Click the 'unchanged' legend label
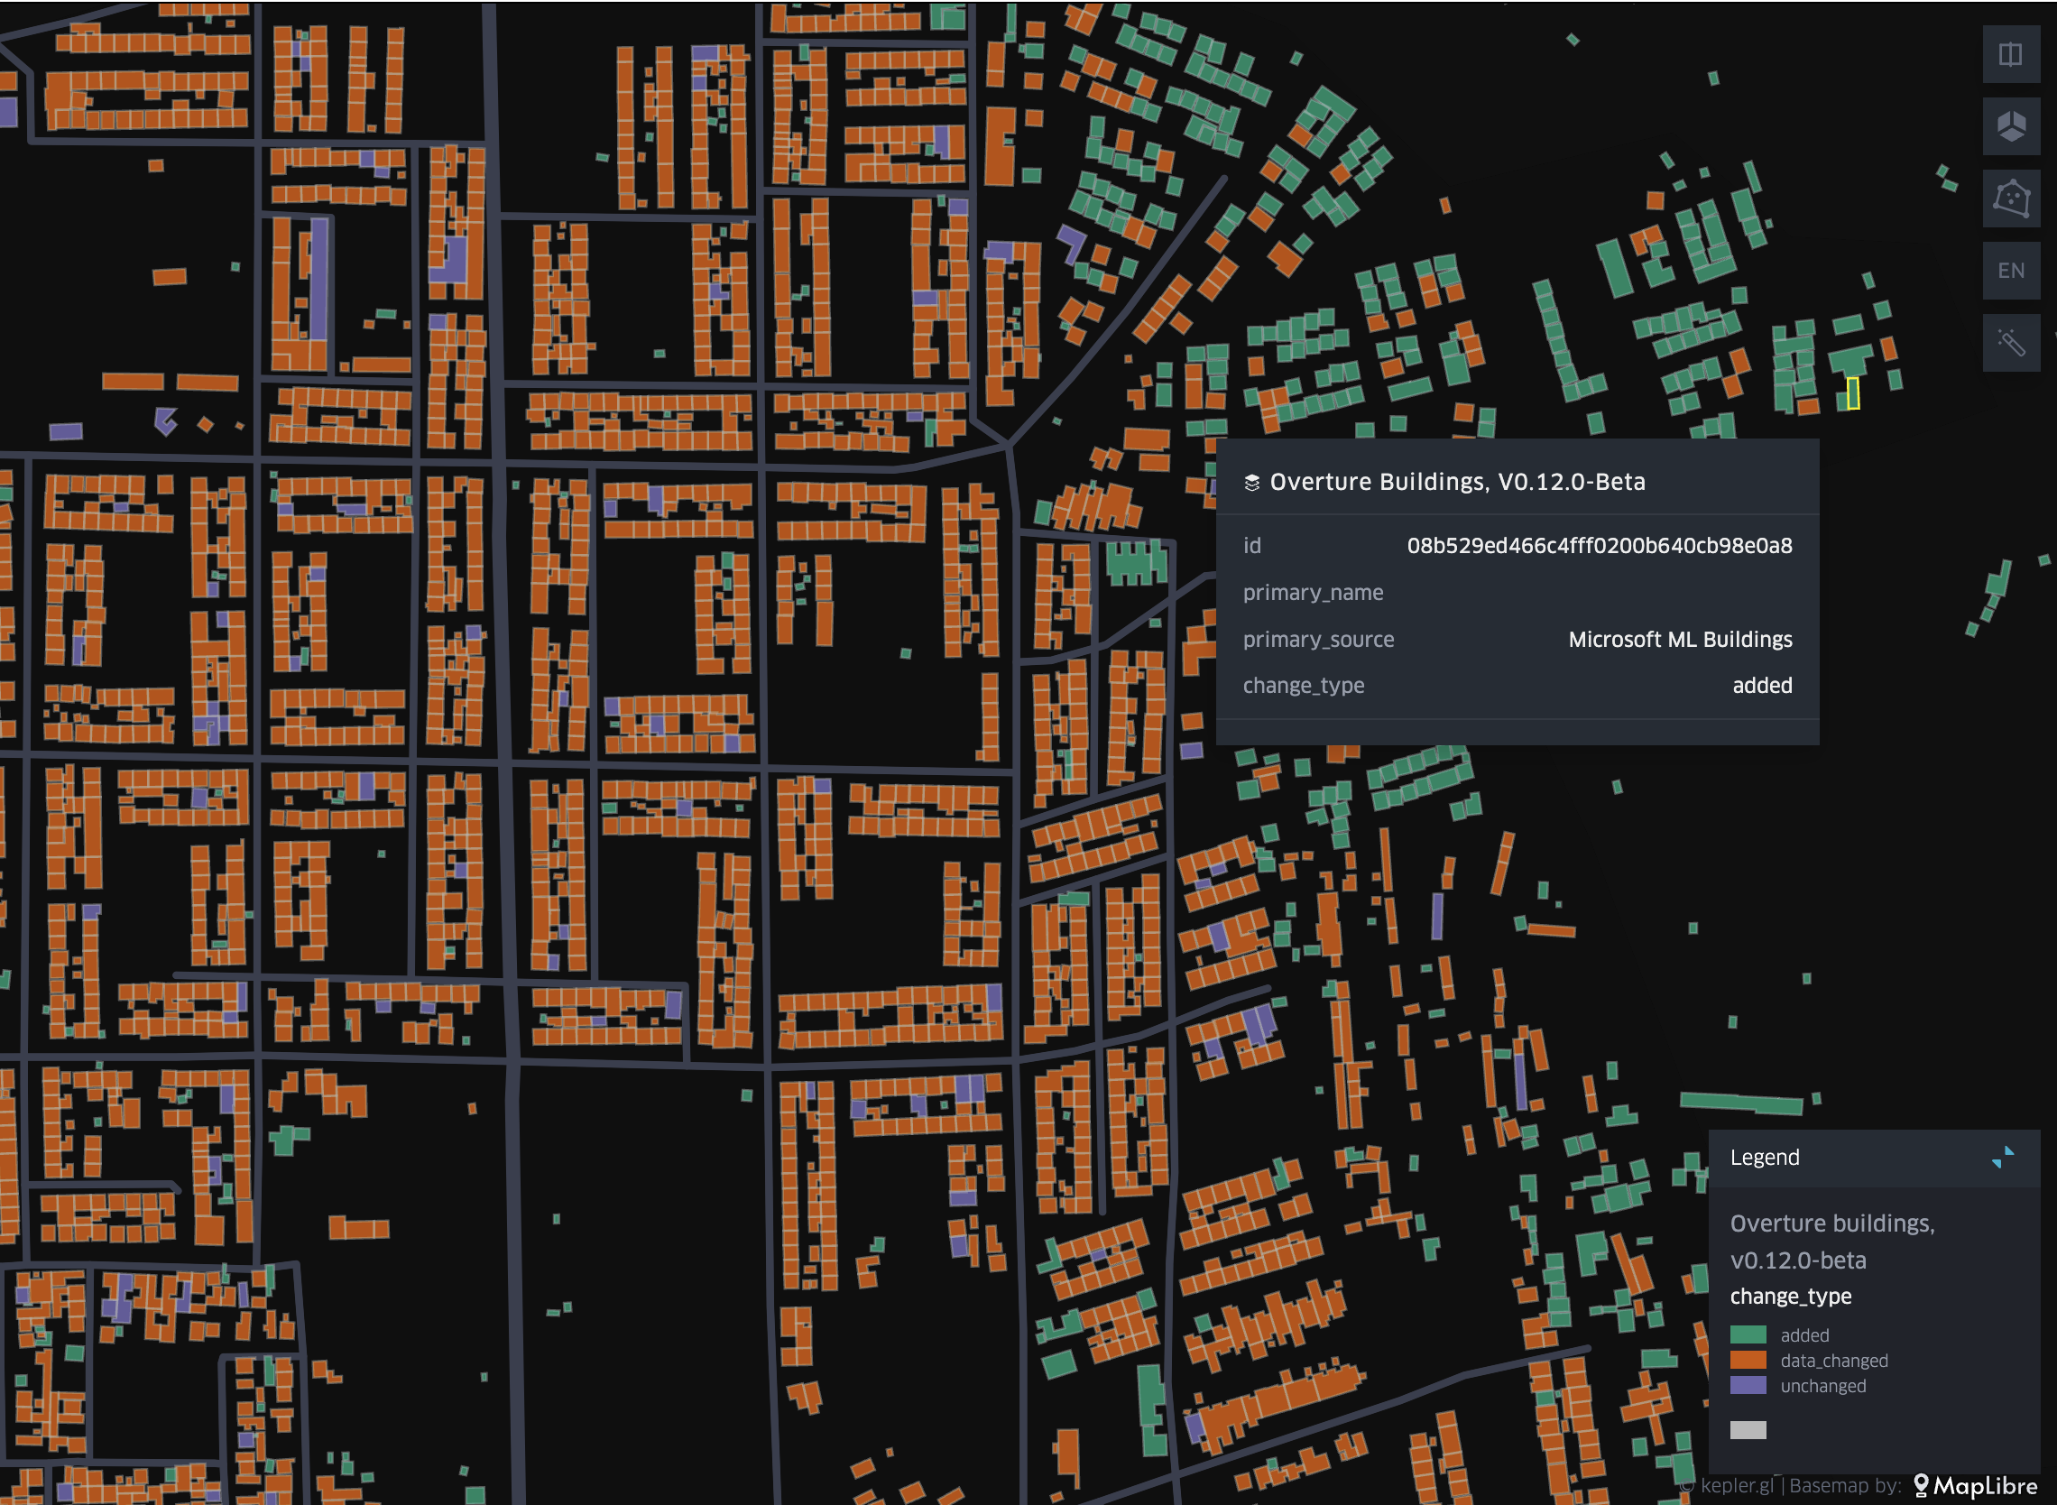The width and height of the screenshot is (2057, 1505). 1822,1386
